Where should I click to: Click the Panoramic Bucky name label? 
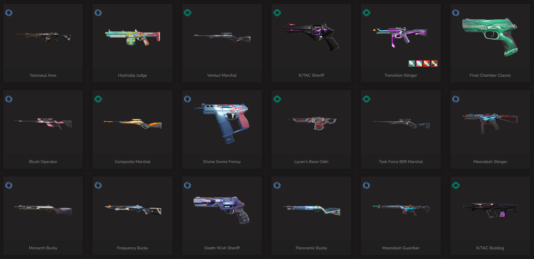pyautogui.click(x=311, y=248)
